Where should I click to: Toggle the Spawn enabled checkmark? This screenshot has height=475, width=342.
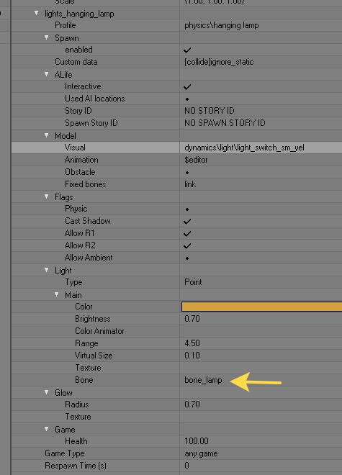click(x=187, y=50)
